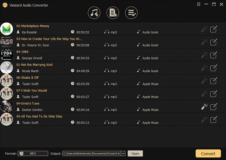Click the add document files icon
The height and width of the screenshot is (160, 226).
[113, 13]
